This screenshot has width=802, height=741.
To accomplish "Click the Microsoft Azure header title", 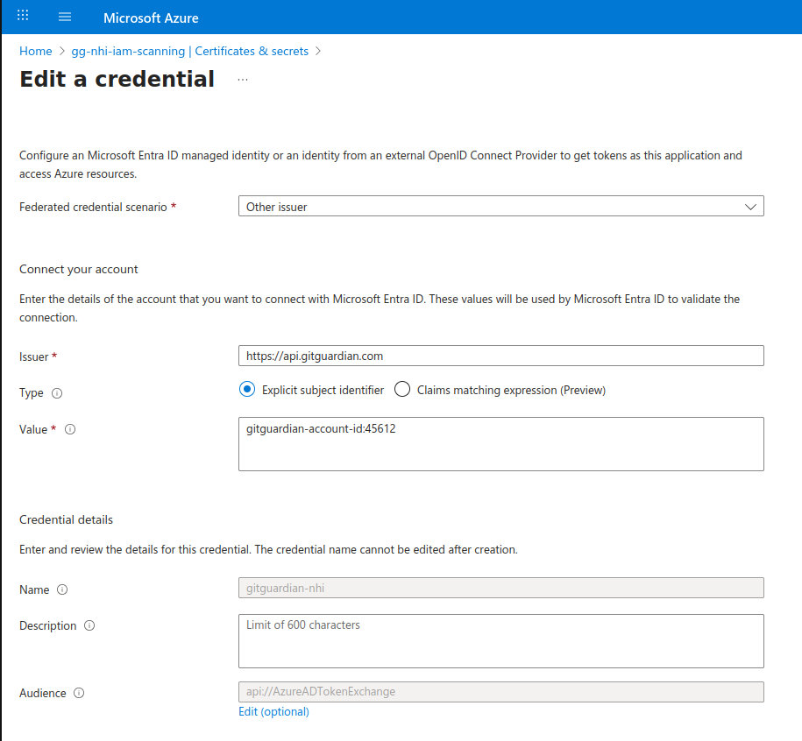I will pos(152,18).
